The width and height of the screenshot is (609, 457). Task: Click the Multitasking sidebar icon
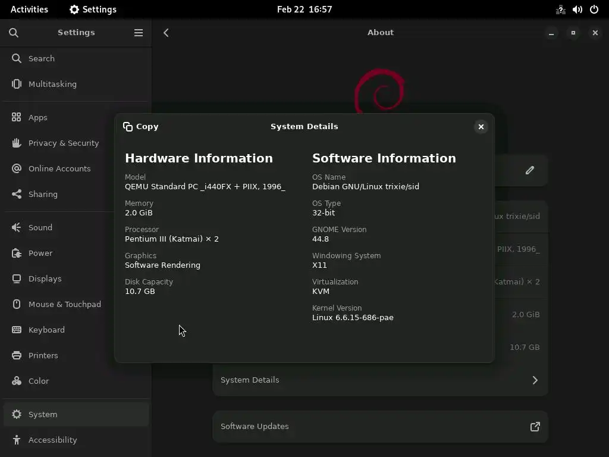pyautogui.click(x=16, y=84)
